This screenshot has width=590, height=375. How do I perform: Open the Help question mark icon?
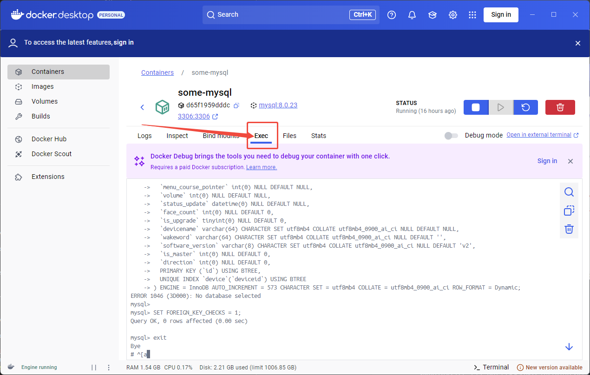[x=392, y=15]
